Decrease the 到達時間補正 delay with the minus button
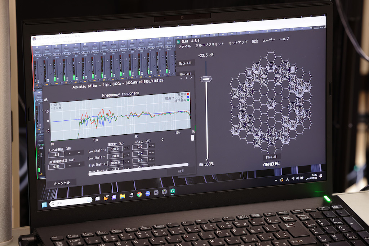 70,164
